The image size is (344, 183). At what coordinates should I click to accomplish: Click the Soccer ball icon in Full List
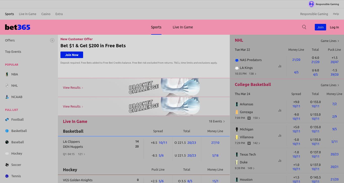click(x=7, y=165)
